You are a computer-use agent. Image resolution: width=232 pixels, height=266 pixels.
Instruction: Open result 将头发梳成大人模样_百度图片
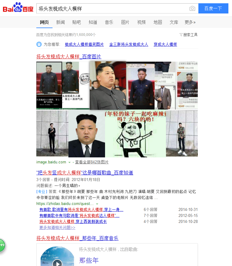(x=69, y=57)
